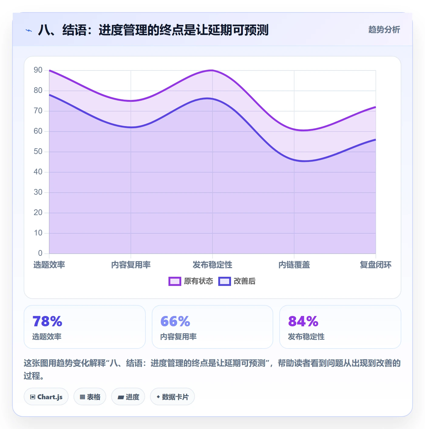
Task: Click the 发布稳定性 x-axis label
Action: 212,265
